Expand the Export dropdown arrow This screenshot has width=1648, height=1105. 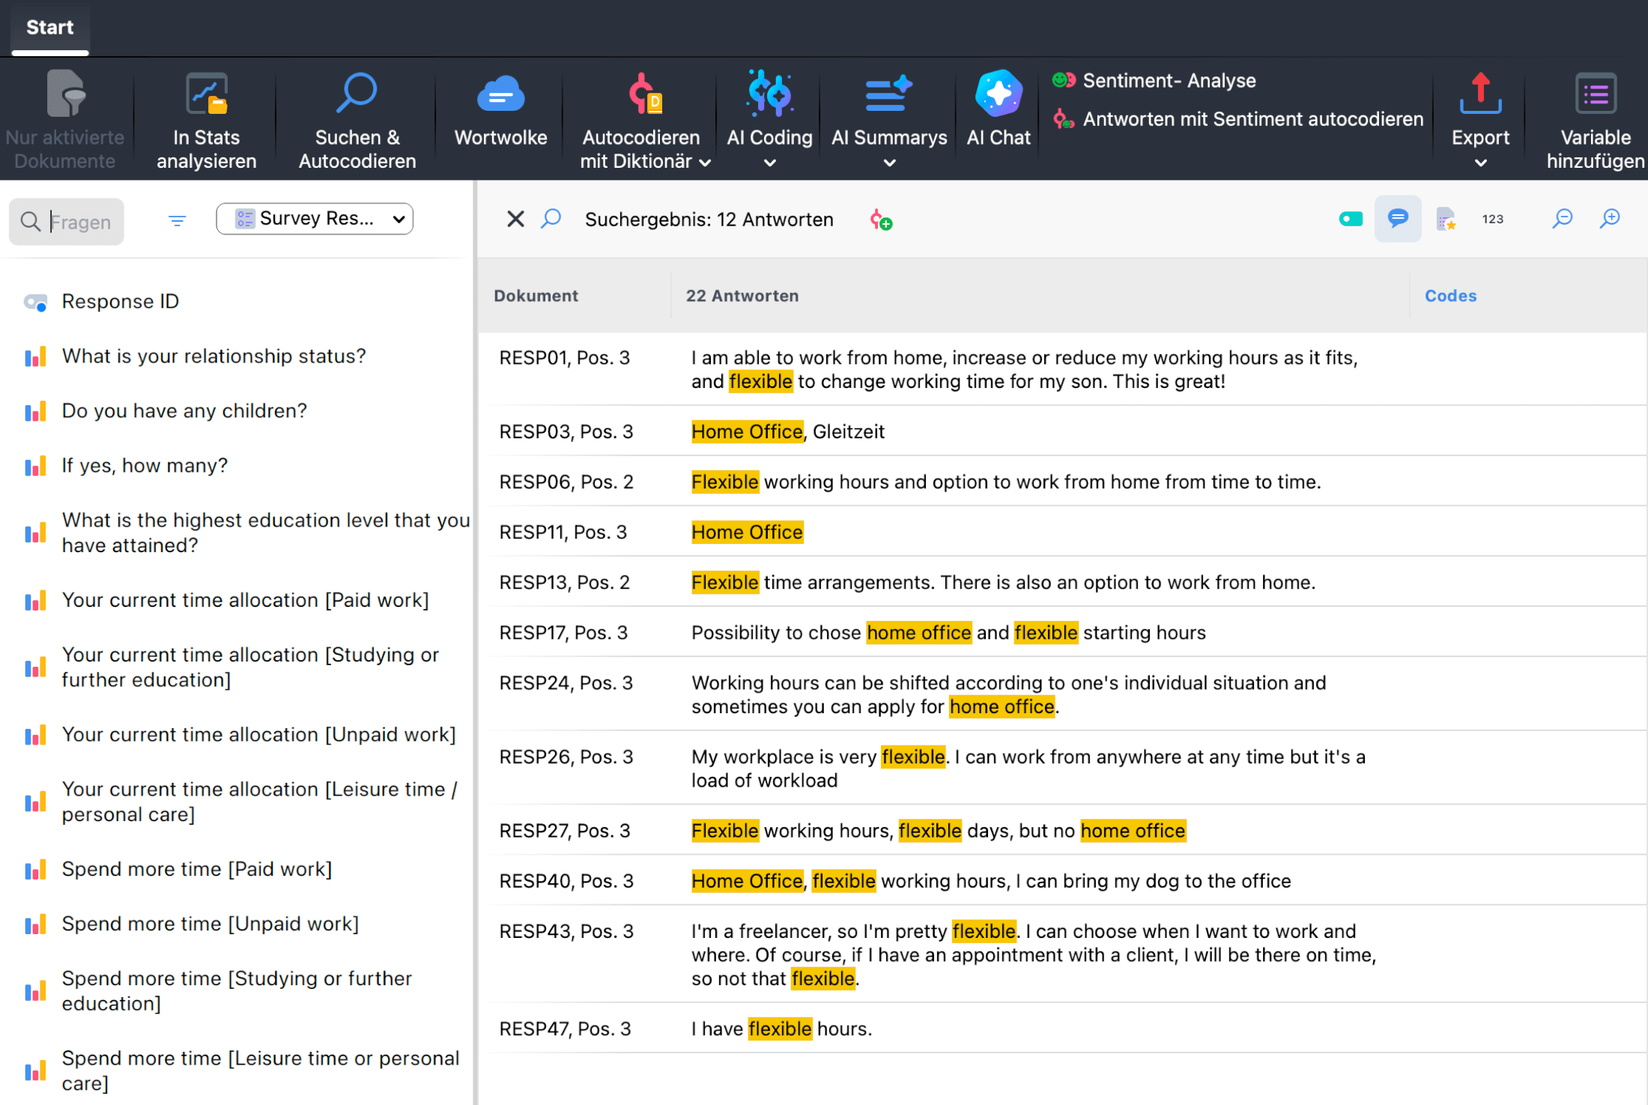coord(1480,163)
